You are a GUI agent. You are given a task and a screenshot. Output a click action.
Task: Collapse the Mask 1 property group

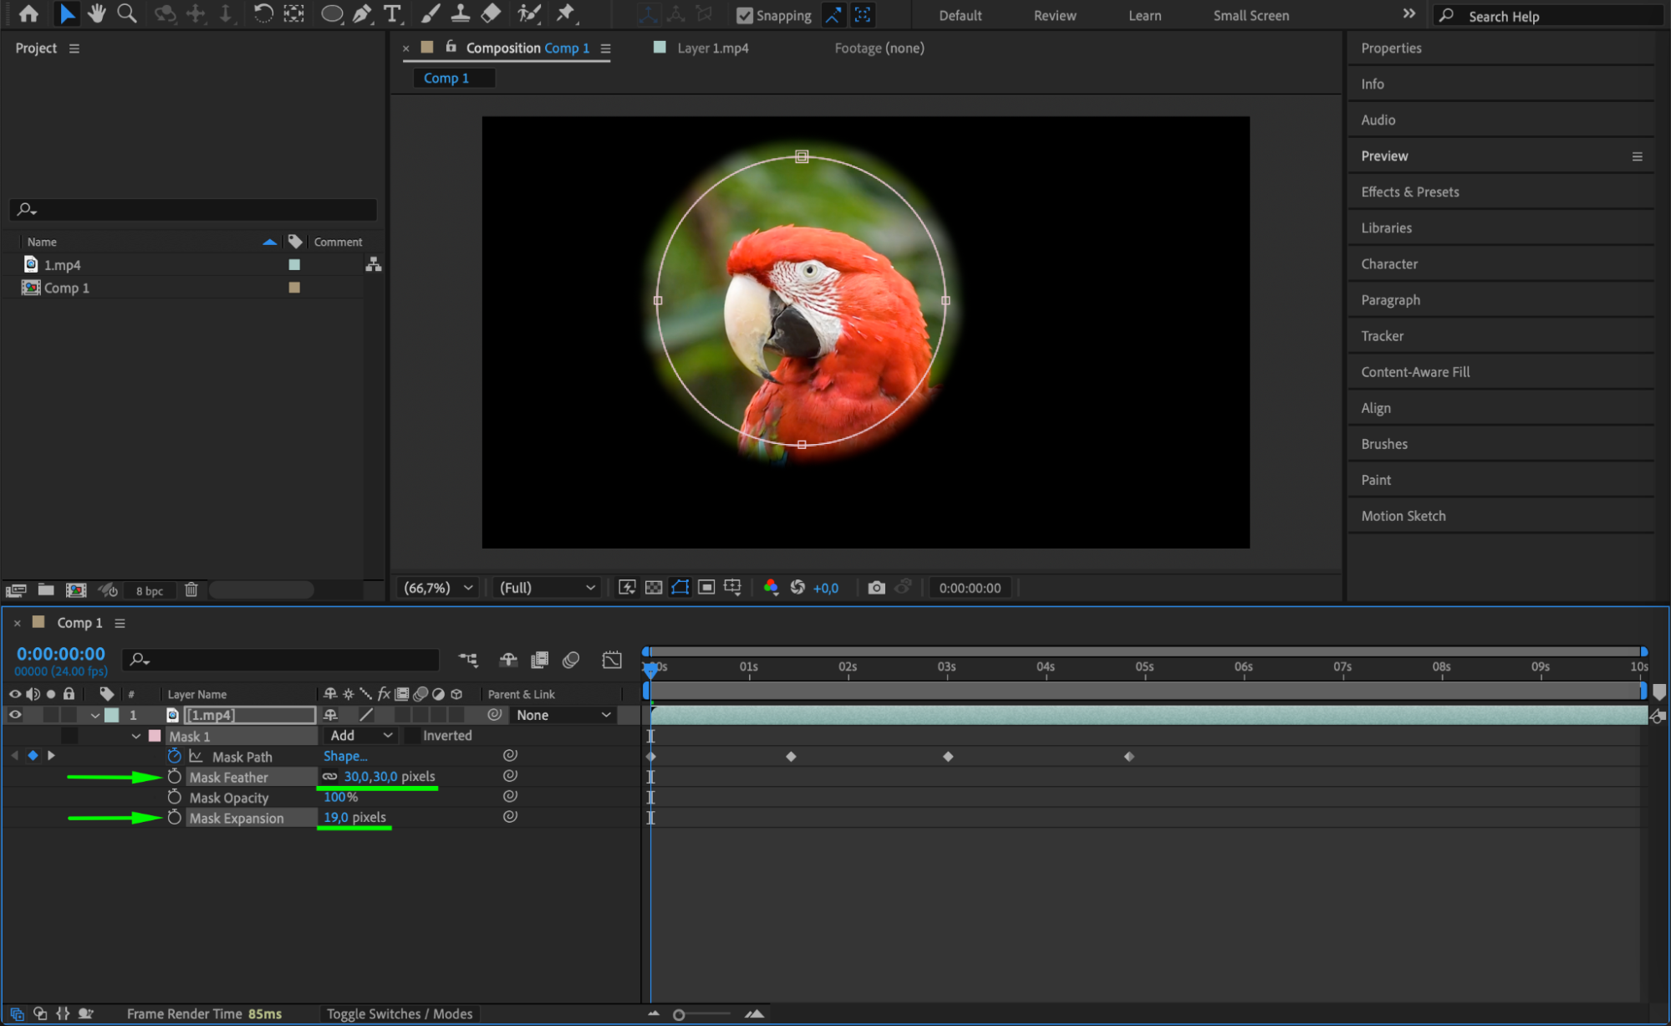click(136, 737)
